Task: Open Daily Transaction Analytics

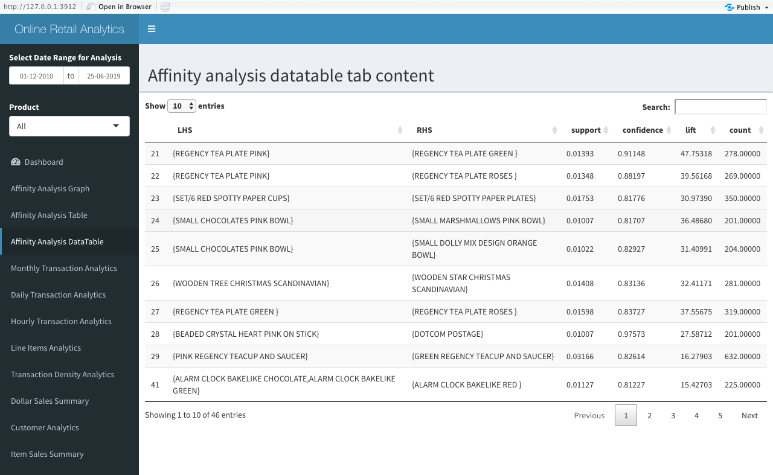Action: [x=69, y=295]
